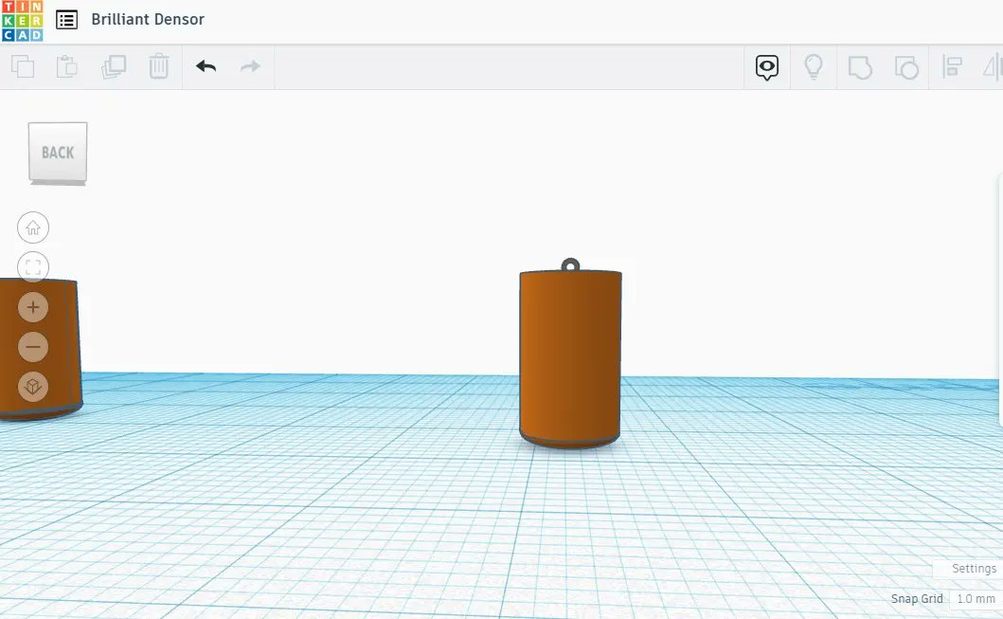Image resolution: width=1003 pixels, height=619 pixels.
Task: Open the Snap Grid 1.0 mm dropdown
Action: (976, 598)
